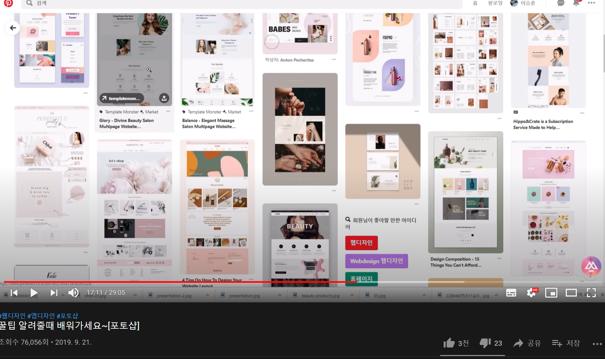The width and height of the screenshot is (605, 359).
Task: Click Hippo&Crate is a Subscription title
Action: pos(543,124)
